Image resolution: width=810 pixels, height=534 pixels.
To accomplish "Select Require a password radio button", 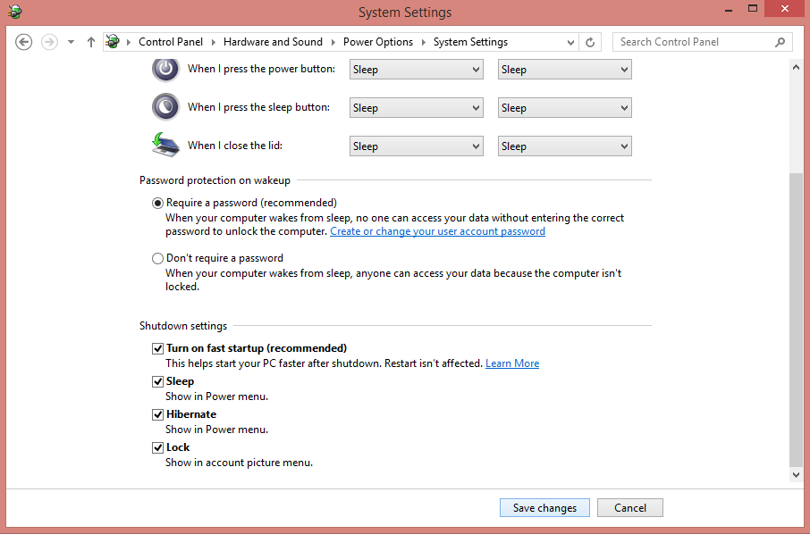I will (157, 204).
